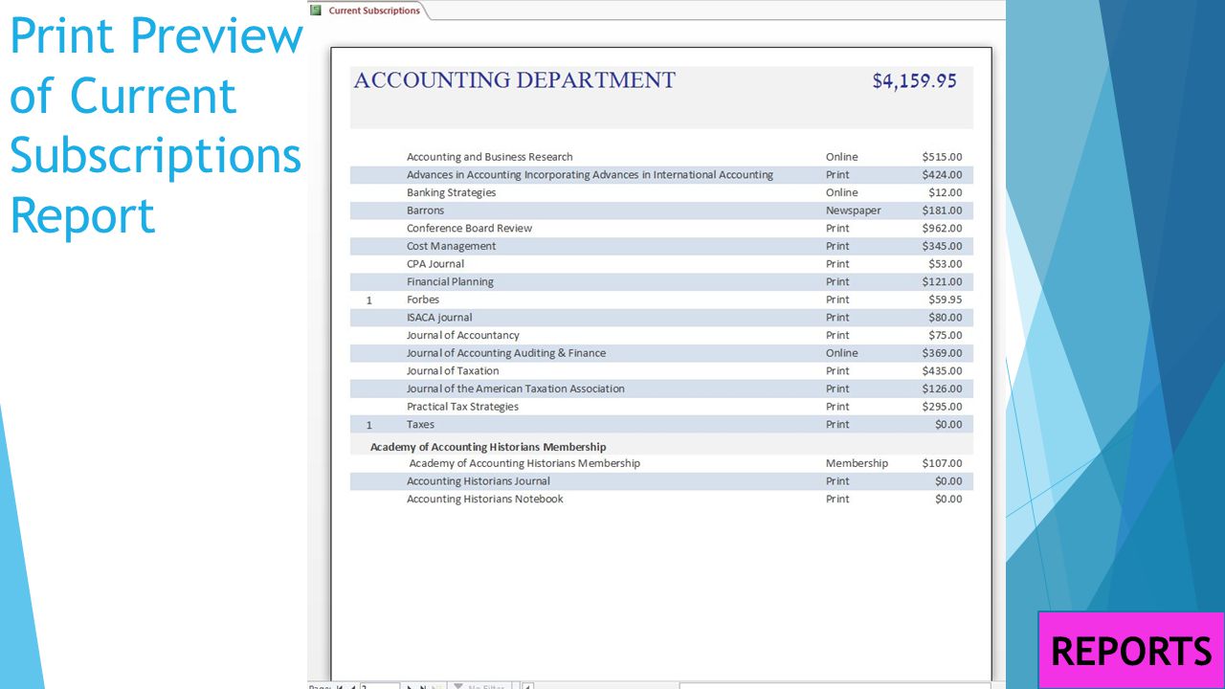Click the Financial Planning entry
The image size is (1225, 689).
[450, 282]
